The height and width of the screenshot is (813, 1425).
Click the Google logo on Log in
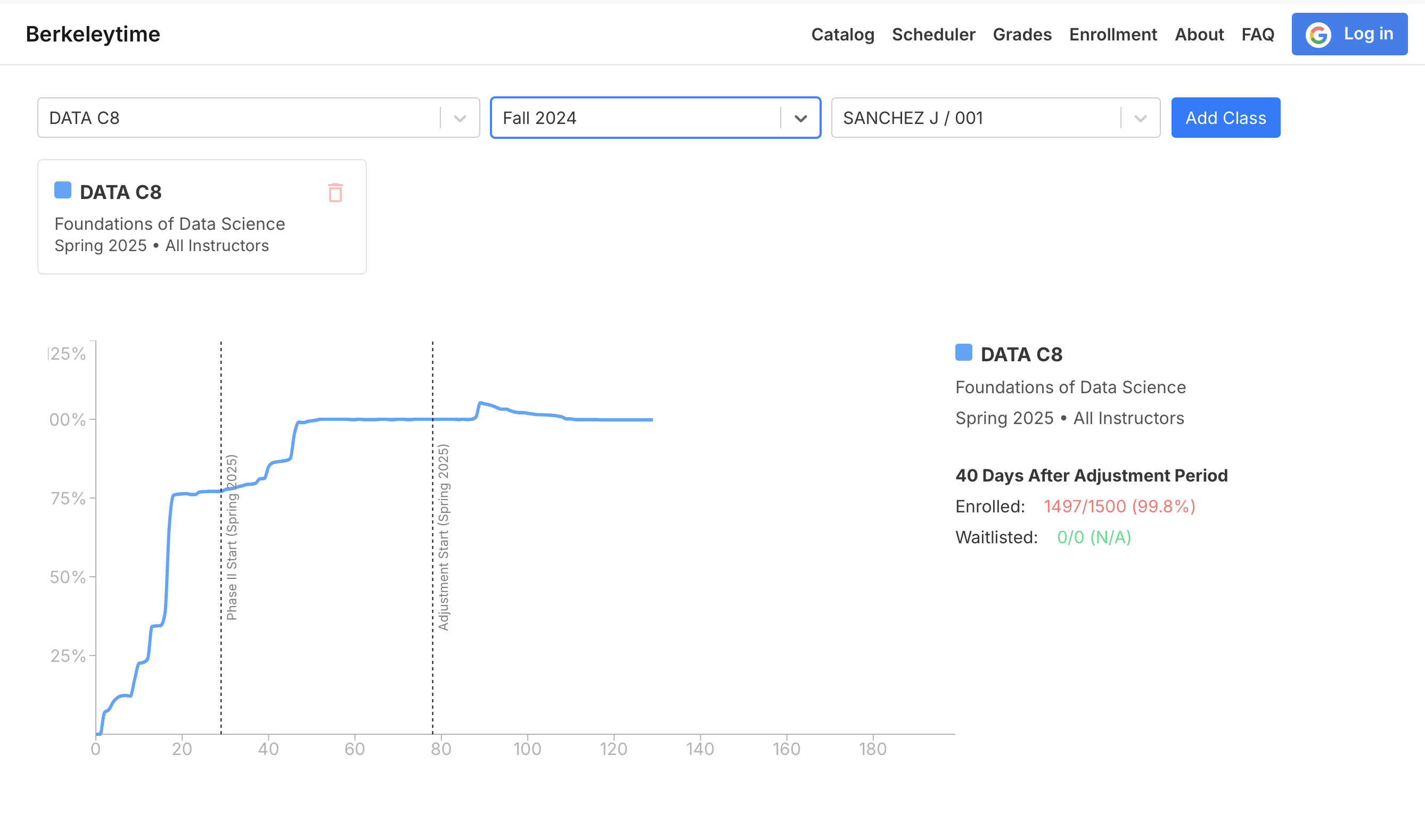click(x=1318, y=35)
